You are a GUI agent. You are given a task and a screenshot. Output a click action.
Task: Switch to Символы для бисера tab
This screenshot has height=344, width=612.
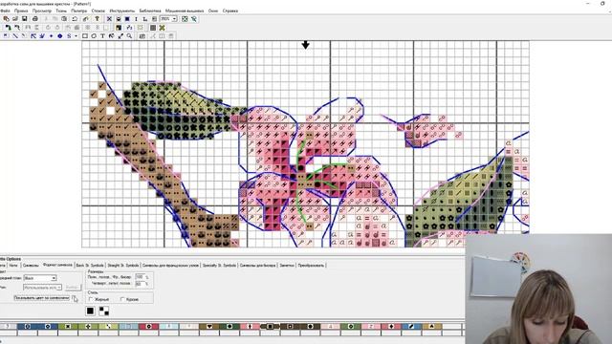(257, 266)
